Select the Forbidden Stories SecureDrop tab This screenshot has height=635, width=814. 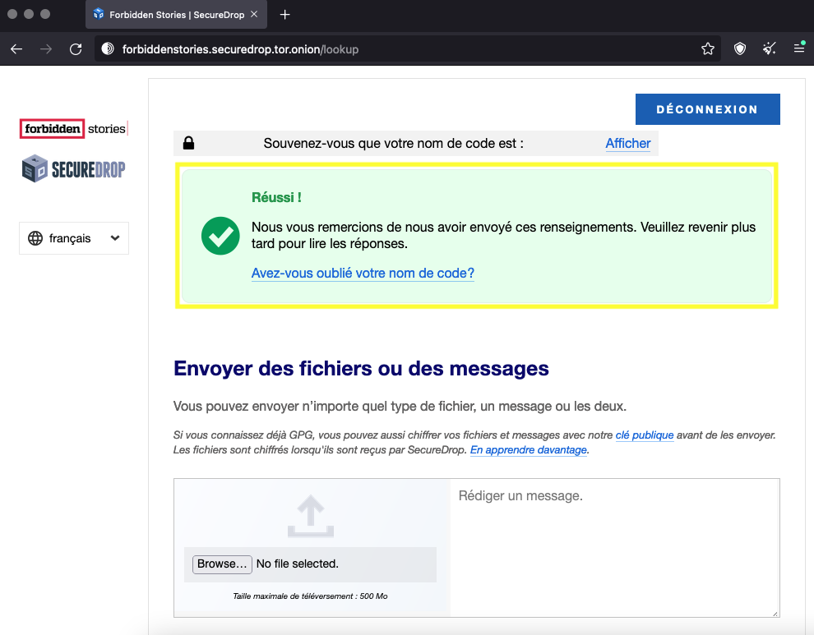pos(169,15)
